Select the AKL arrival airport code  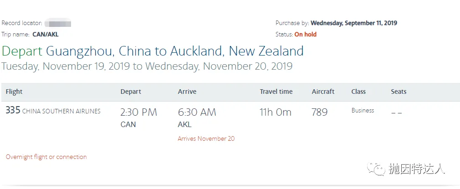click(184, 124)
